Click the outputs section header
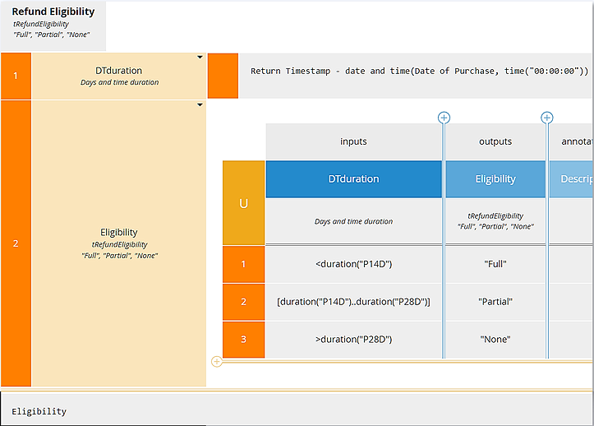The height and width of the screenshot is (426, 594). coord(495,141)
